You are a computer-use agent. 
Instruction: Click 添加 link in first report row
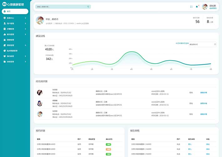[x=208, y=144]
